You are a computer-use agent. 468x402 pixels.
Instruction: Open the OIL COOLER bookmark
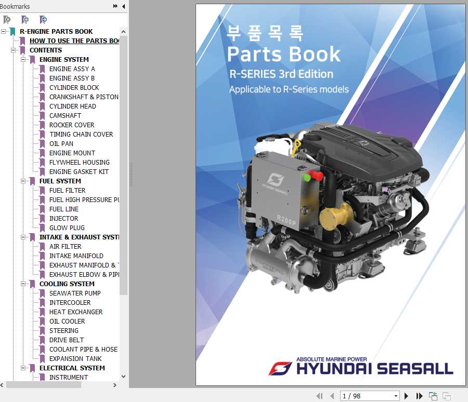[67, 321]
